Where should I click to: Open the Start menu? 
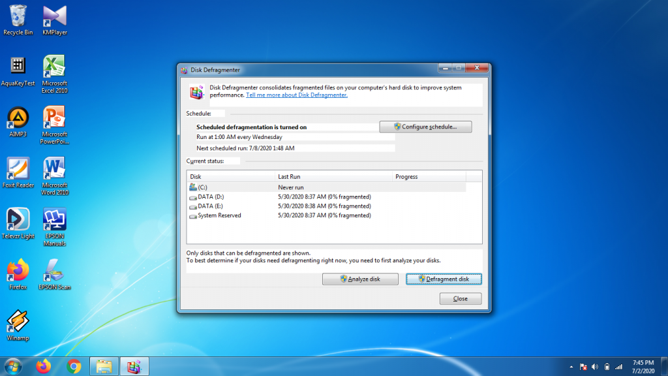[13, 366]
